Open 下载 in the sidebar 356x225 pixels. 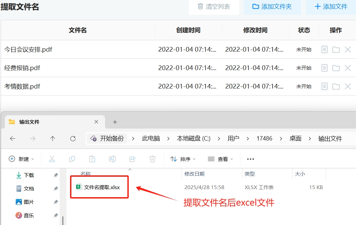(x=25, y=175)
